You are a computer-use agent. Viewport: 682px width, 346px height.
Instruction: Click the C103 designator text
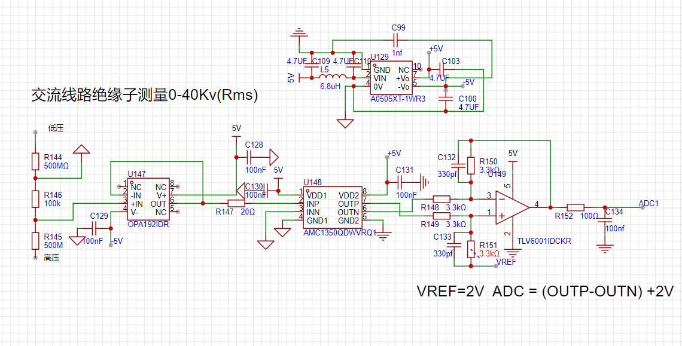tap(451, 62)
